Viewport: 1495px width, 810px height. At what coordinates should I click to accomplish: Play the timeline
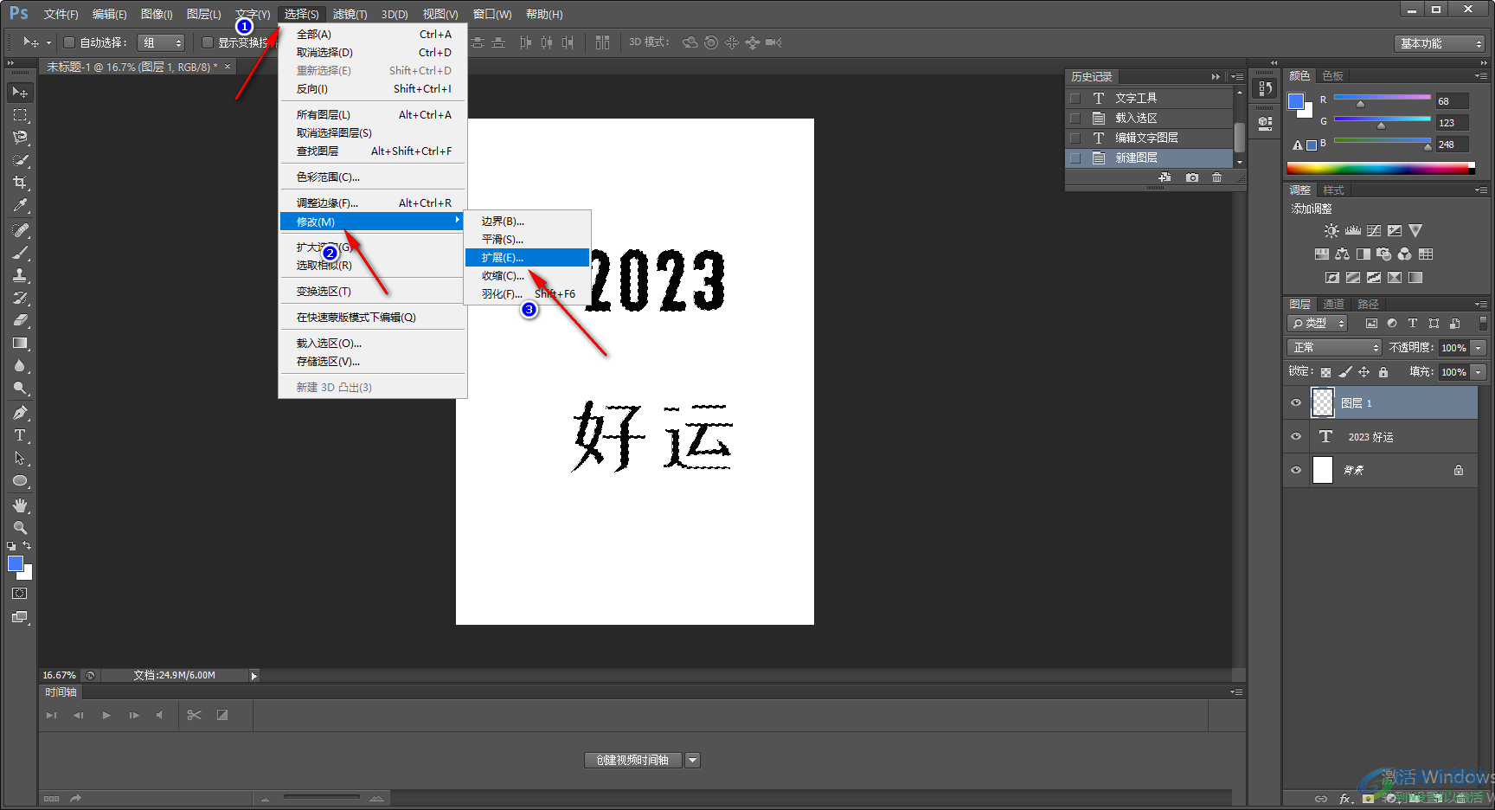pos(106,716)
